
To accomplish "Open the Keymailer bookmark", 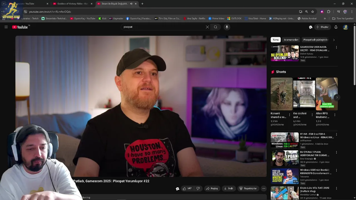I will 116,19.
